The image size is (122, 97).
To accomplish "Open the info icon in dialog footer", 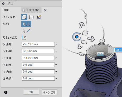I will 6,92.
